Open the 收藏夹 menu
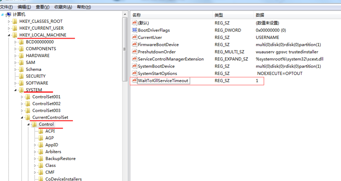The width and height of the screenshot is (341, 181). point(63,7)
